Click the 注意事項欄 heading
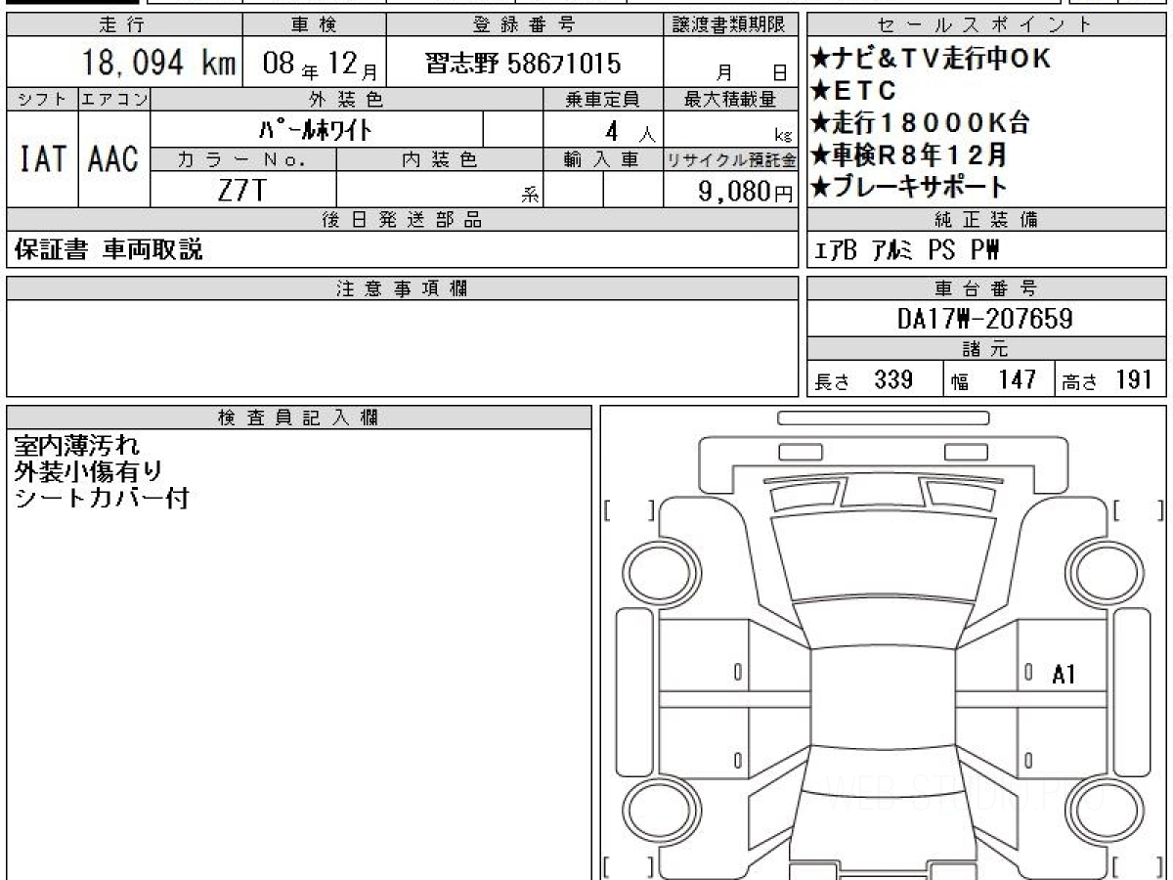 click(x=403, y=288)
